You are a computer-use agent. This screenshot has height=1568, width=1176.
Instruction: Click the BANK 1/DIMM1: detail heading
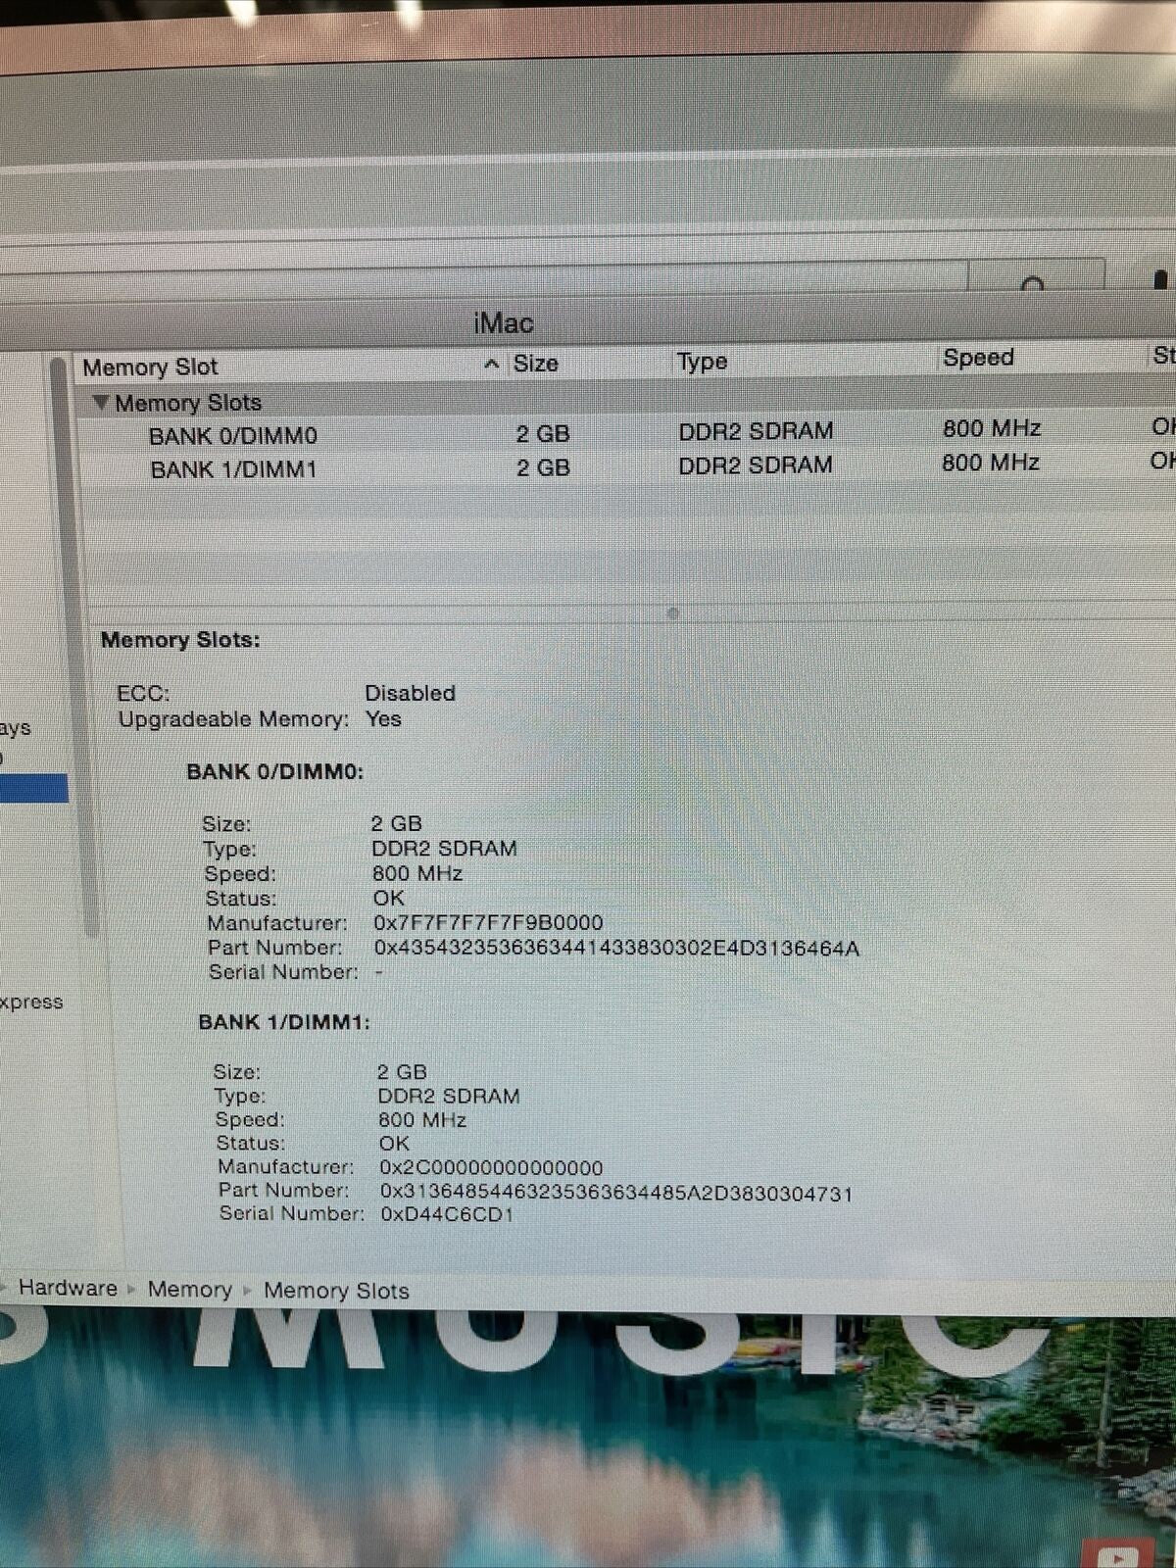284,1022
